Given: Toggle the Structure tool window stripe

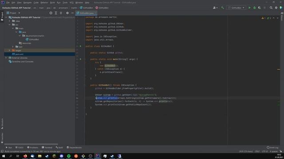Looking at the screenshot, I should coord(2,124).
